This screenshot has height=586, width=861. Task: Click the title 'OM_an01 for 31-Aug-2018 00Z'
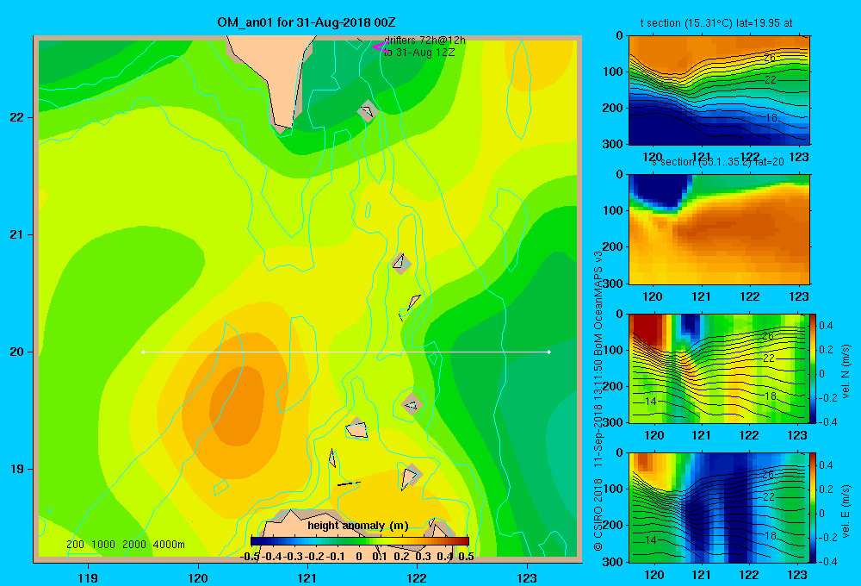click(307, 22)
